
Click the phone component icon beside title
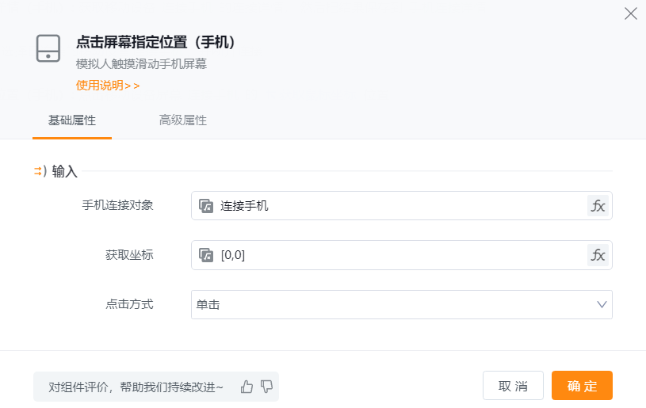tap(48, 48)
